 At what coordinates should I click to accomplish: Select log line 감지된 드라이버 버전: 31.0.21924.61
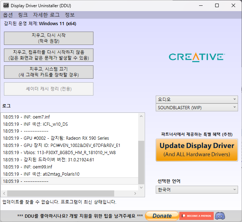[x=69, y=160]
